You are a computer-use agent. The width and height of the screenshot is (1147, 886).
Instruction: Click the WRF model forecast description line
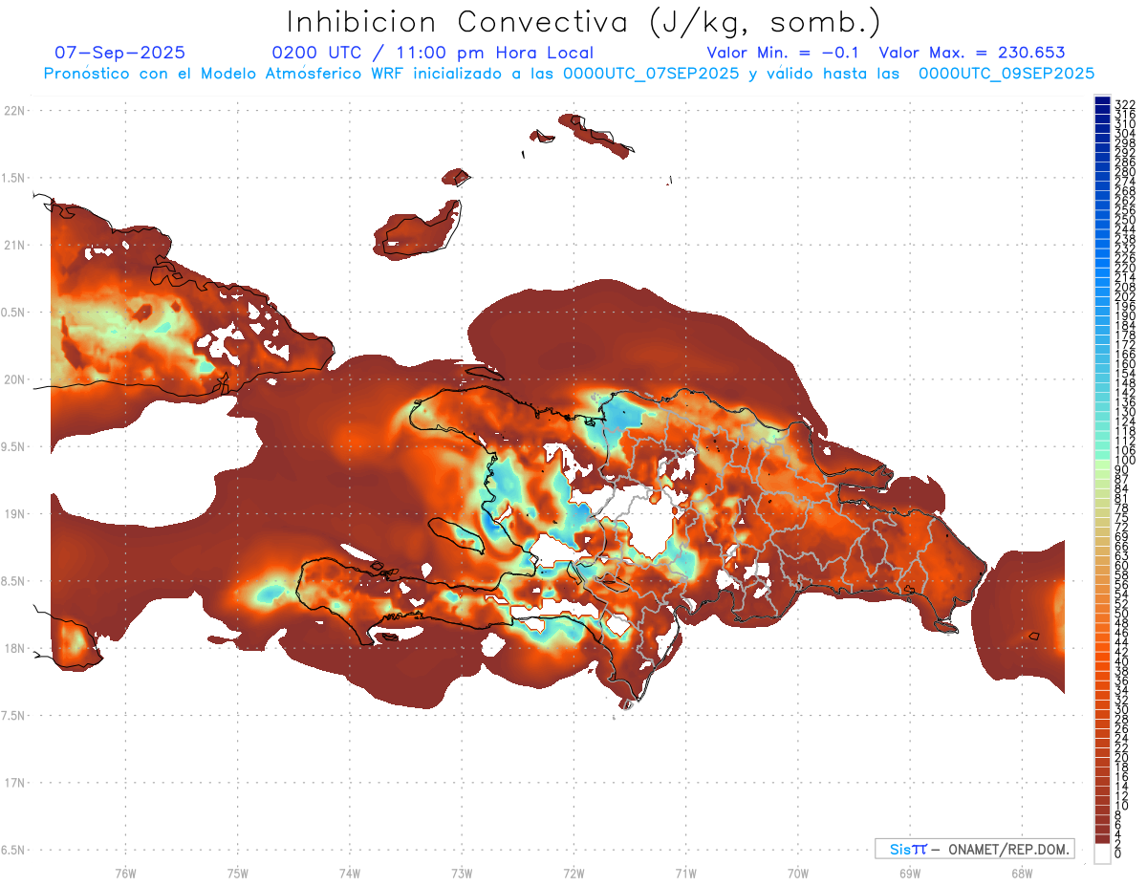tap(569, 74)
